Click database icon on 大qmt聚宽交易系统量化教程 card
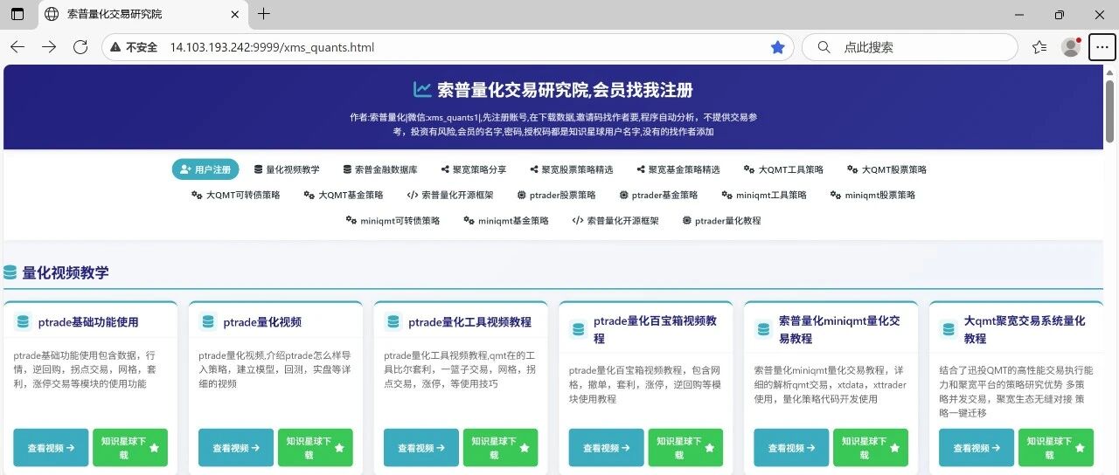Viewport: 1119px width, 475px height. click(x=949, y=329)
